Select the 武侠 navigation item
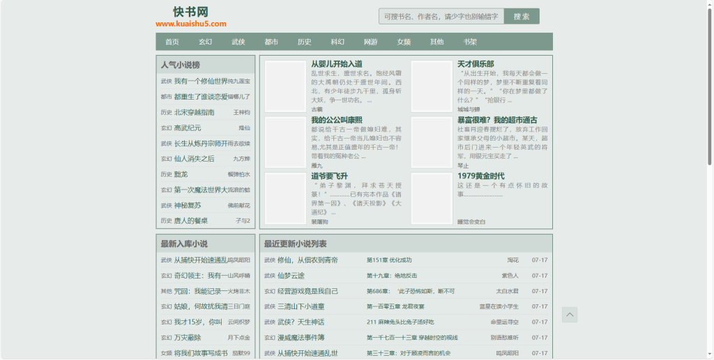 click(x=238, y=42)
